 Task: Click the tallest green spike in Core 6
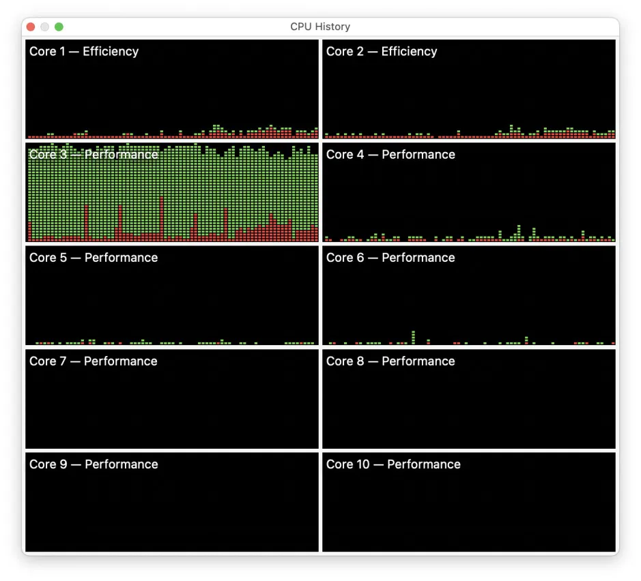(x=414, y=336)
